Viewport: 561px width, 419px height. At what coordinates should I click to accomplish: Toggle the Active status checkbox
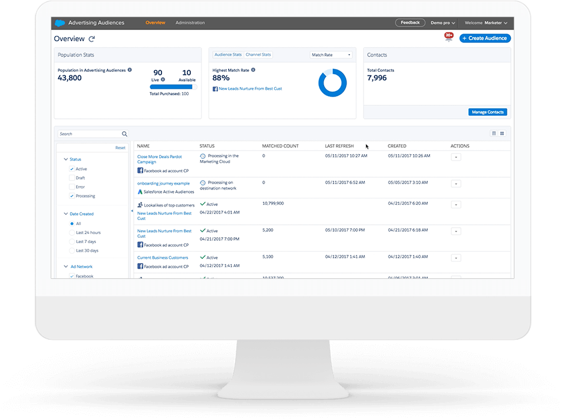(x=72, y=169)
